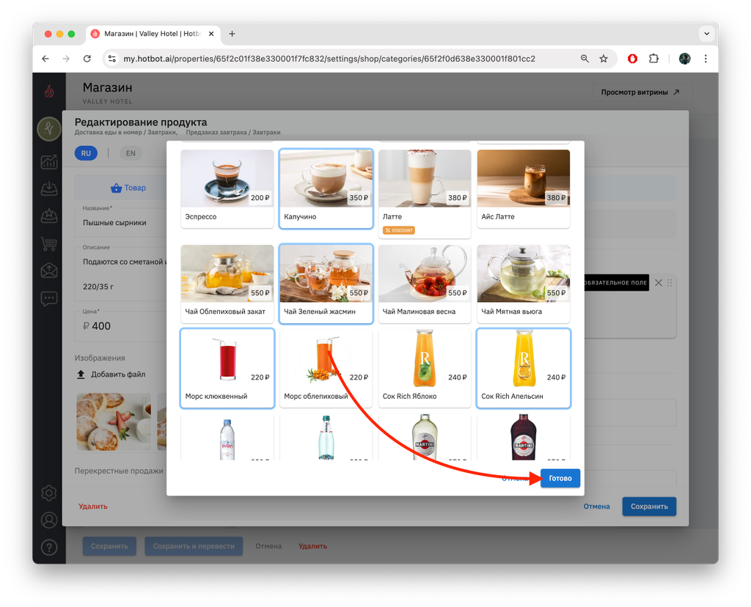Select the Чай Мятная вьюга card
Viewport: 751px width, 607px height.
[524, 284]
